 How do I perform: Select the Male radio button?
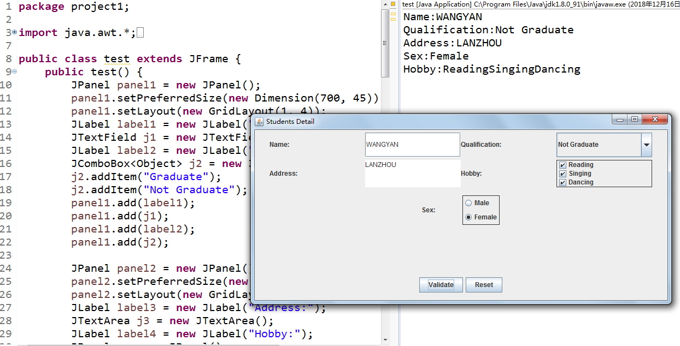point(468,203)
